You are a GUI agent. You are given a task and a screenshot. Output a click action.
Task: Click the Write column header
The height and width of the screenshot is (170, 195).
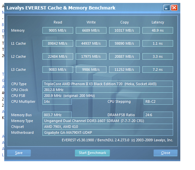point(91,22)
